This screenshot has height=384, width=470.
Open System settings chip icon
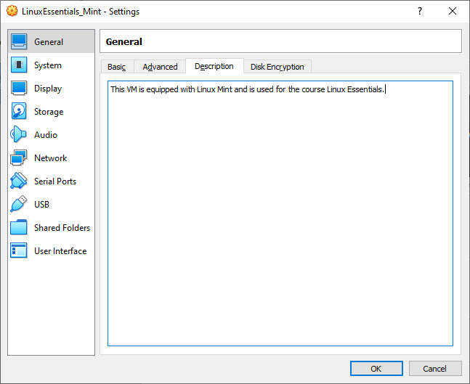(x=19, y=65)
